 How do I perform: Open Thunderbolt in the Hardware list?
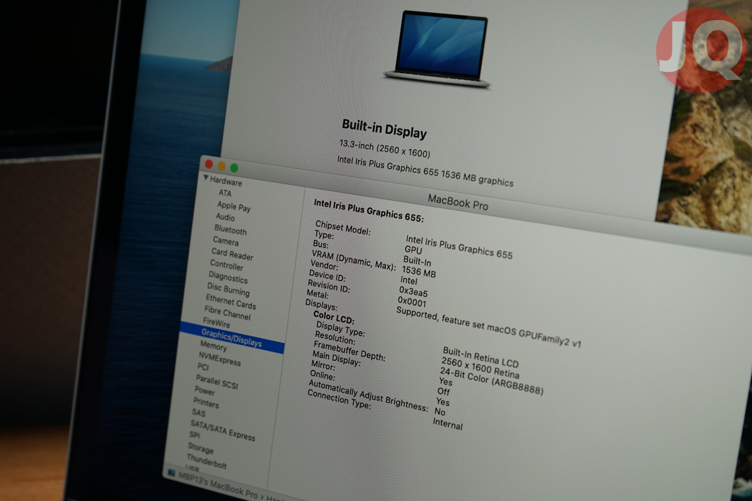[x=206, y=461]
